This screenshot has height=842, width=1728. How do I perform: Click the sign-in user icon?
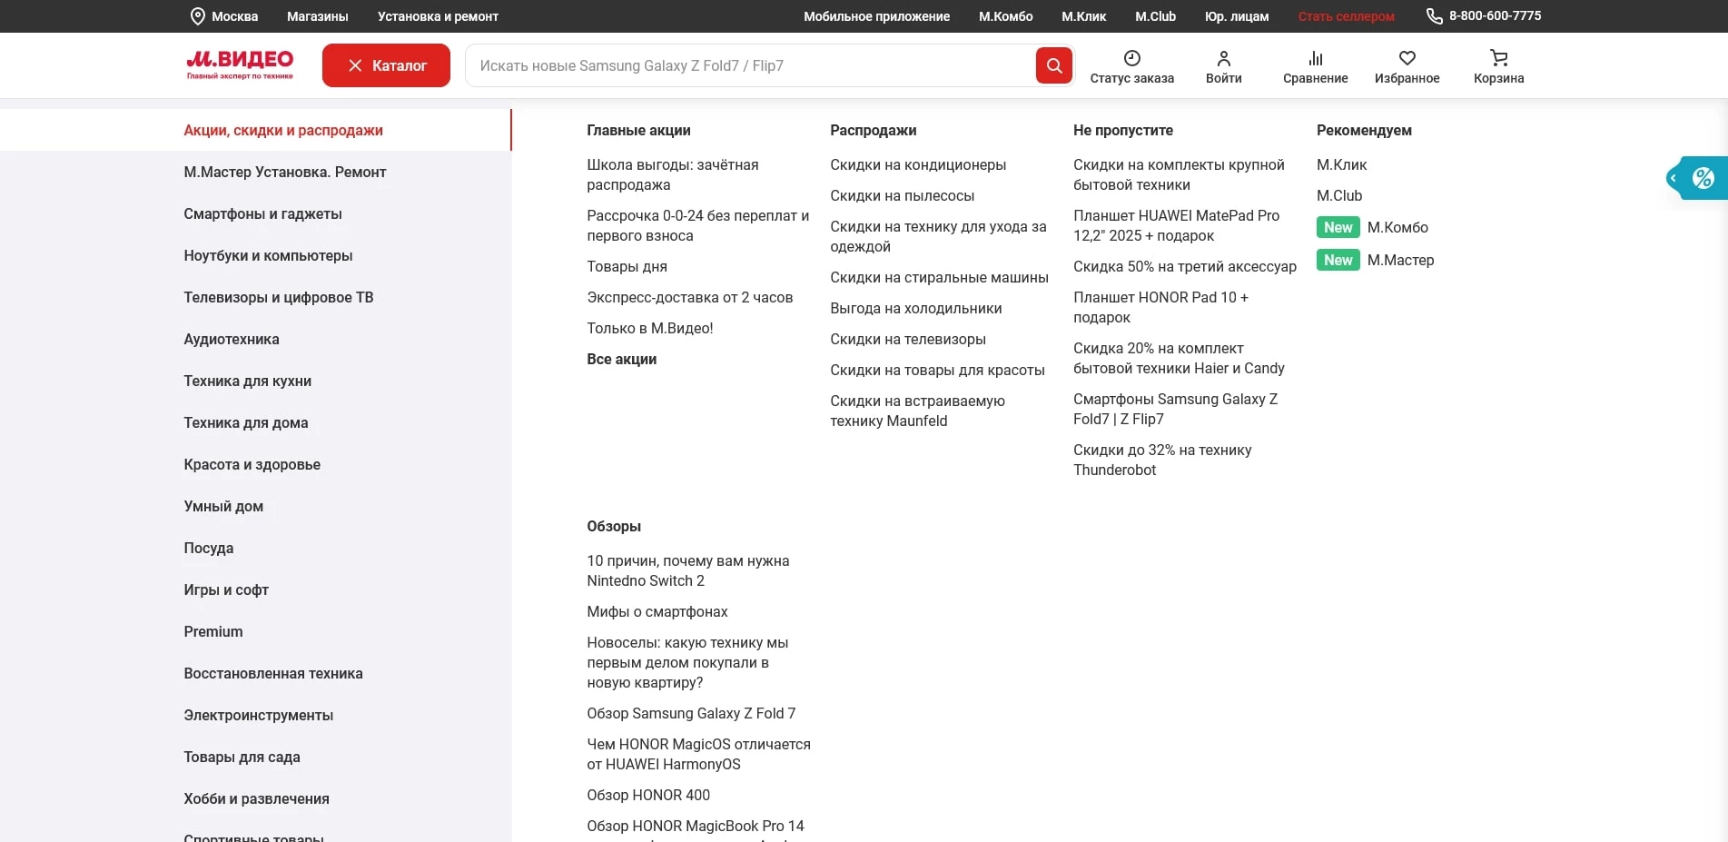[1223, 58]
